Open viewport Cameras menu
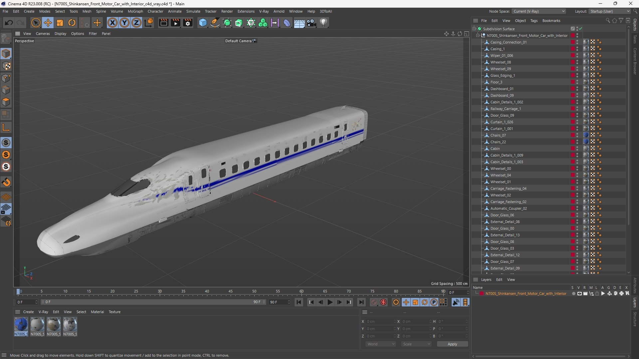The height and width of the screenshot is (359, 639). 43,34
